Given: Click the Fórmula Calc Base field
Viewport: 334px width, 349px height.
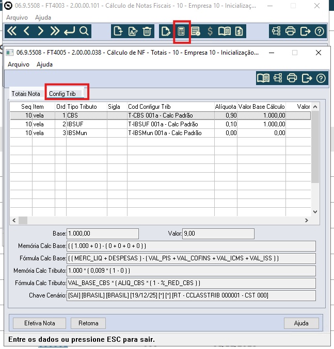Looking at the screenshot, I should 191,258.
